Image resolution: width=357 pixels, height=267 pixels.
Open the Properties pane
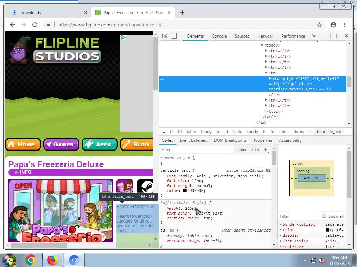(263, 140)
